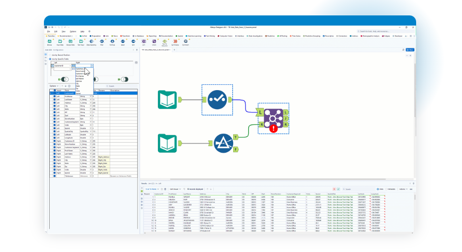Select the Union tool in the palette

[154, 42]
